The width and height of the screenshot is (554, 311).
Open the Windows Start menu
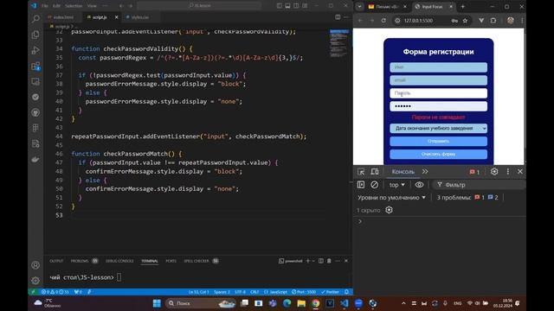click(157, 303)
